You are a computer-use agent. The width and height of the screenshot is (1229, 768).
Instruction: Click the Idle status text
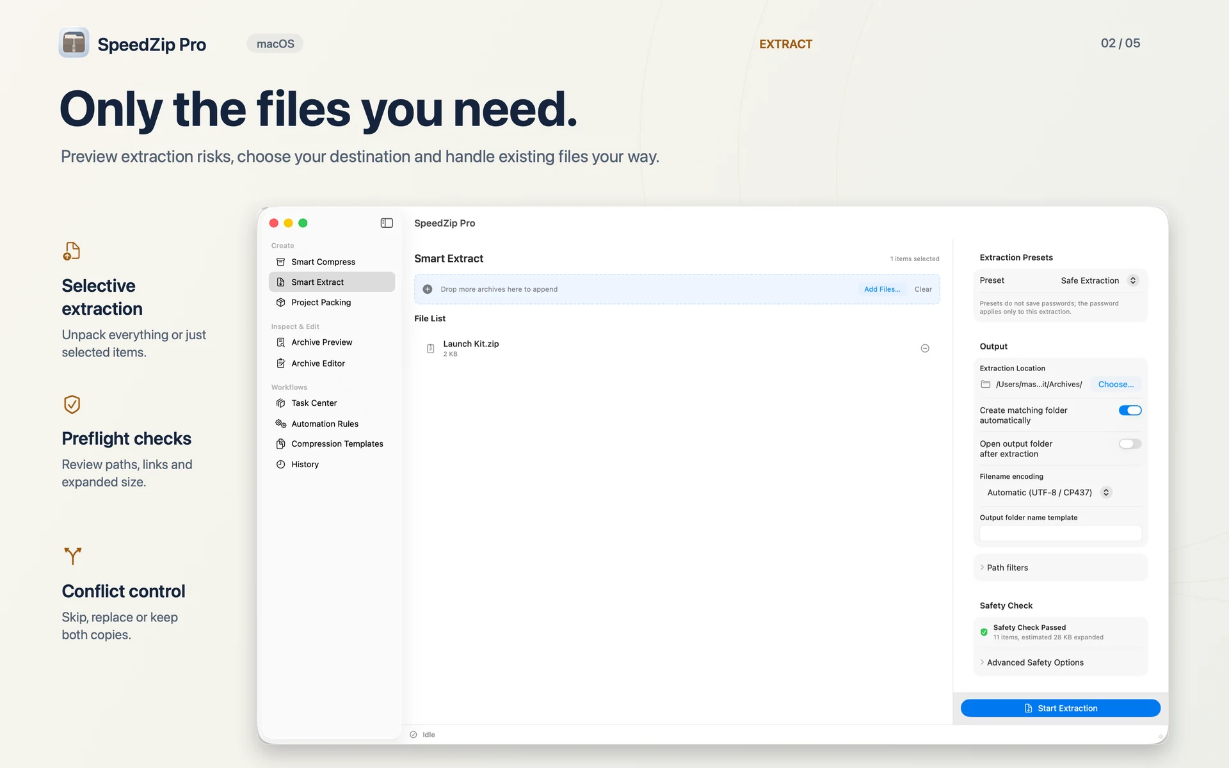click(429, 735)
